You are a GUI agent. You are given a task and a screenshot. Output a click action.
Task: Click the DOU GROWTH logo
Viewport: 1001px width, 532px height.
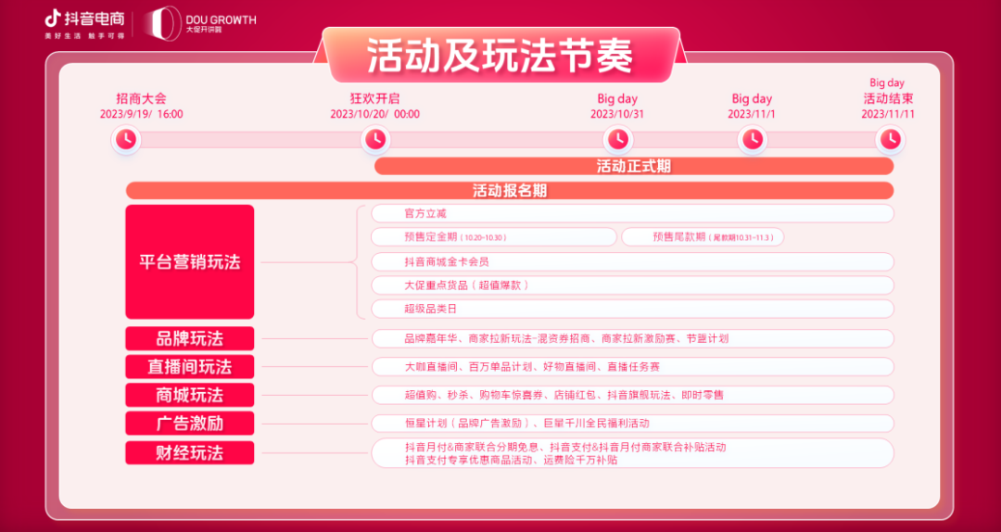(199, 24)
